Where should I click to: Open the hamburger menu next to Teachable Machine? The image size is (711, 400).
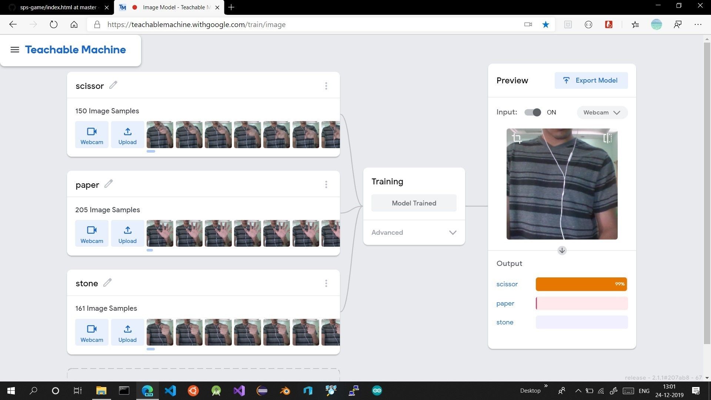click(15, 50)
